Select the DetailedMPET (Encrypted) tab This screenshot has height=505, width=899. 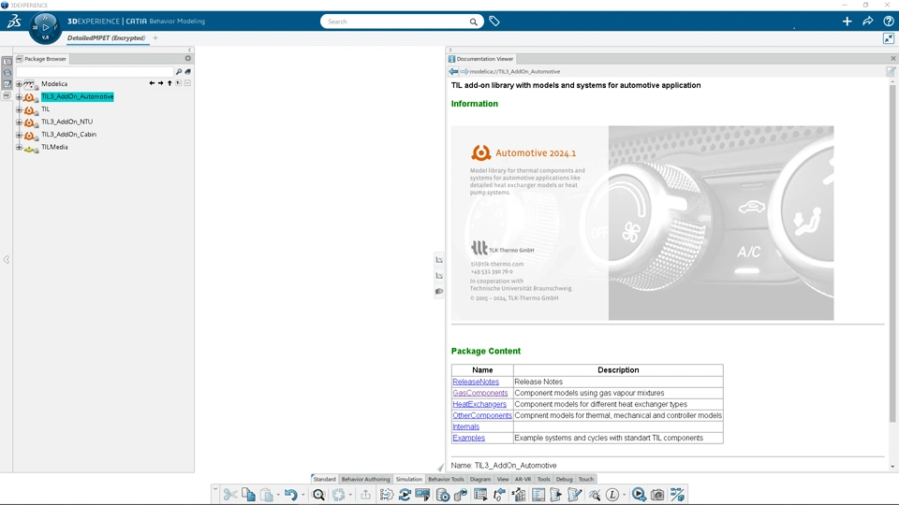pyautogui.click(x=106, y=37)
